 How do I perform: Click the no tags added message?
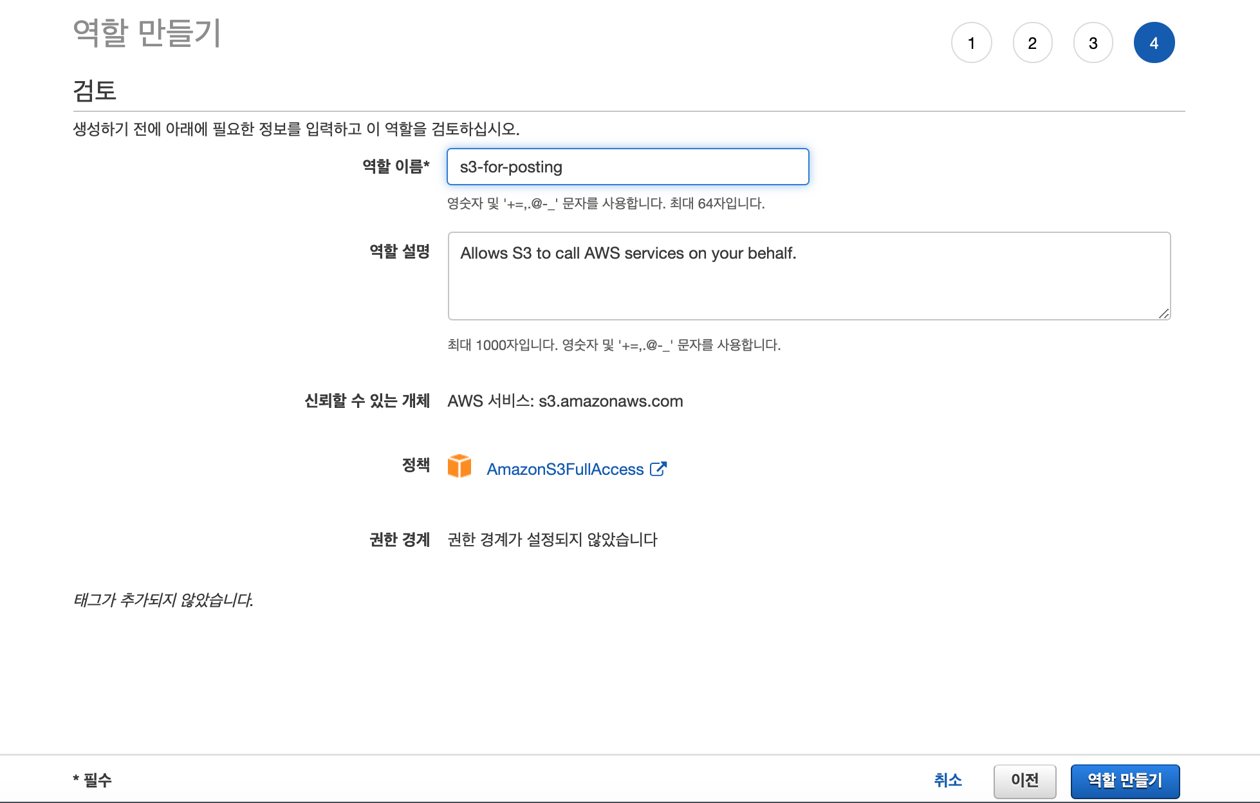pyautogui.click(x=163, y=600)
